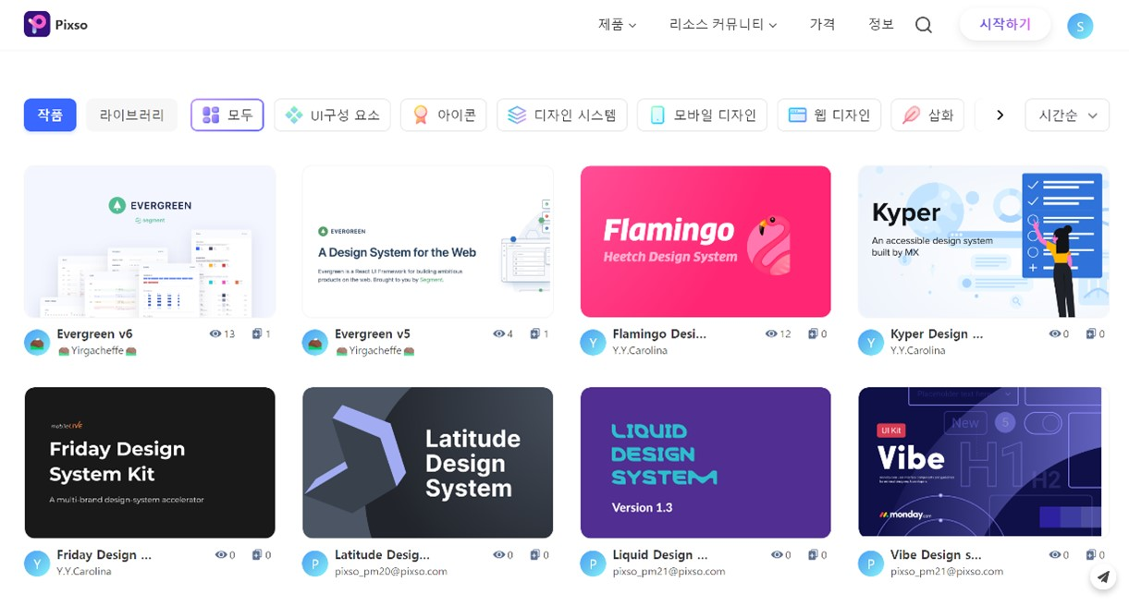Open the 시간순 sort dropdown

pyautogui.click(x=1067, y=115)
